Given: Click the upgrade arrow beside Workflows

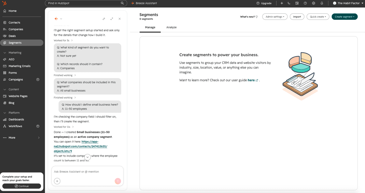Looking at the screenshot, I should tap(38, 126).
